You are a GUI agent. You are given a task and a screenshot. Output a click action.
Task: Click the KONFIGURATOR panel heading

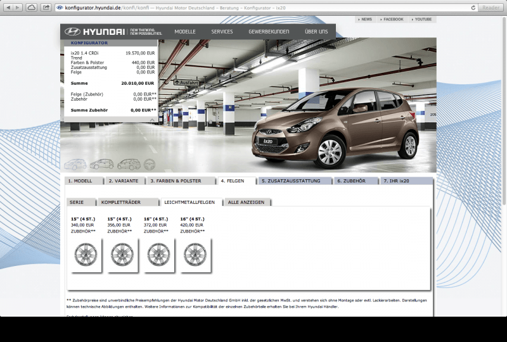pyautogui.click(x=89, y=42)
